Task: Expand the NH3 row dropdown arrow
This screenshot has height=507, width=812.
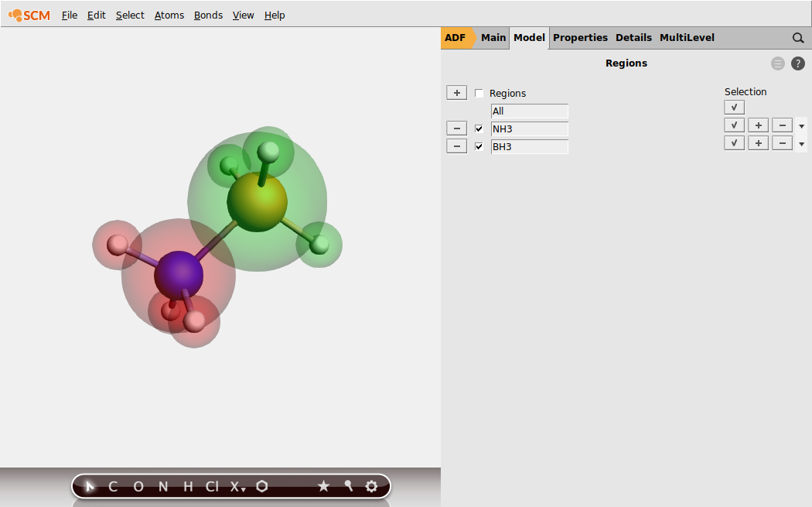Action: 801,126
